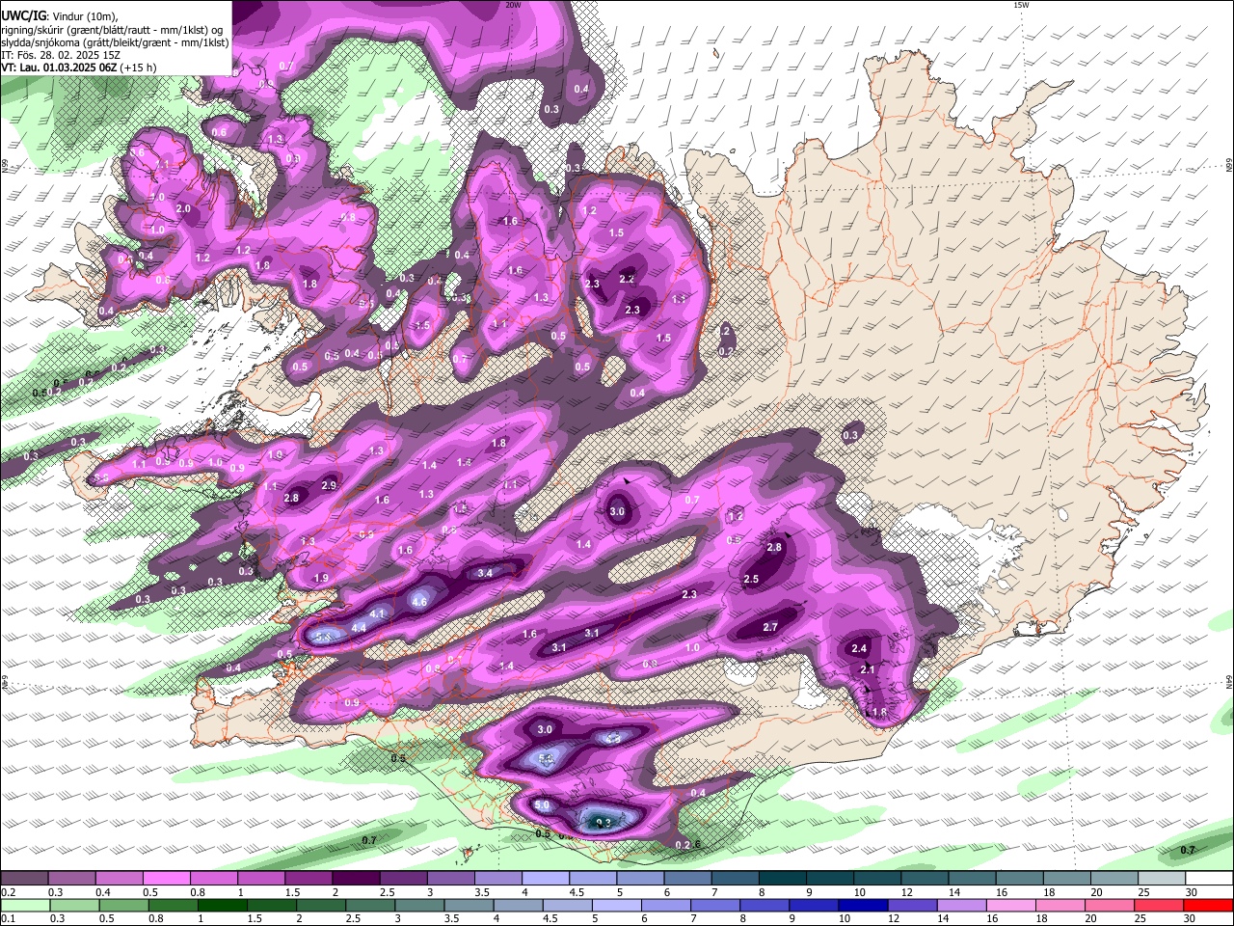Select the upper legend swatch between 4 and 4.5
Viewport: 1234px width, 926px height.
[546, 878]
